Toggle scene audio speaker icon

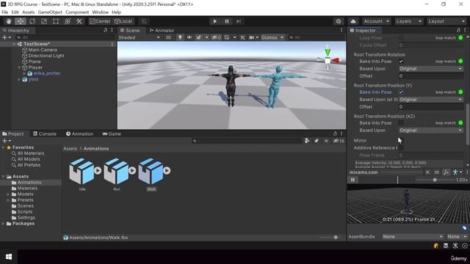(x=189, y=37)
